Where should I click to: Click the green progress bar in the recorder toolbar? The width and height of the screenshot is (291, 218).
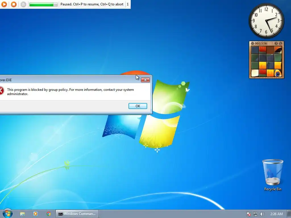coord(43,4)
